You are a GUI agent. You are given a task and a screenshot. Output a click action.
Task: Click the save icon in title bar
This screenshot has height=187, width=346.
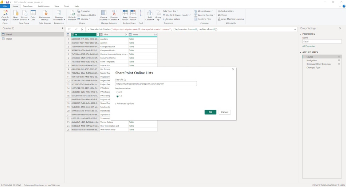point(7,2)
